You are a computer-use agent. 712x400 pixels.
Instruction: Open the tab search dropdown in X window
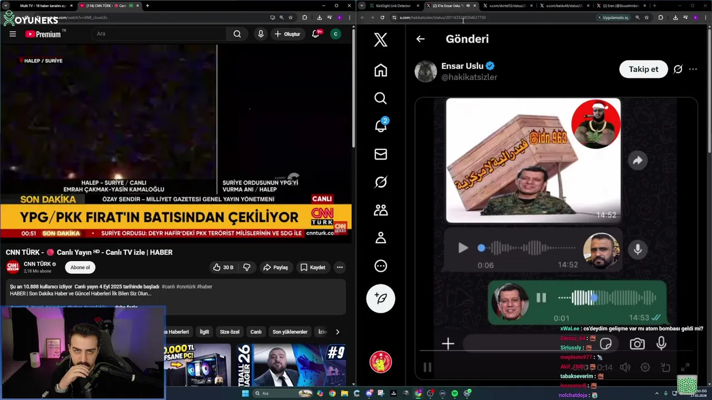363,6
